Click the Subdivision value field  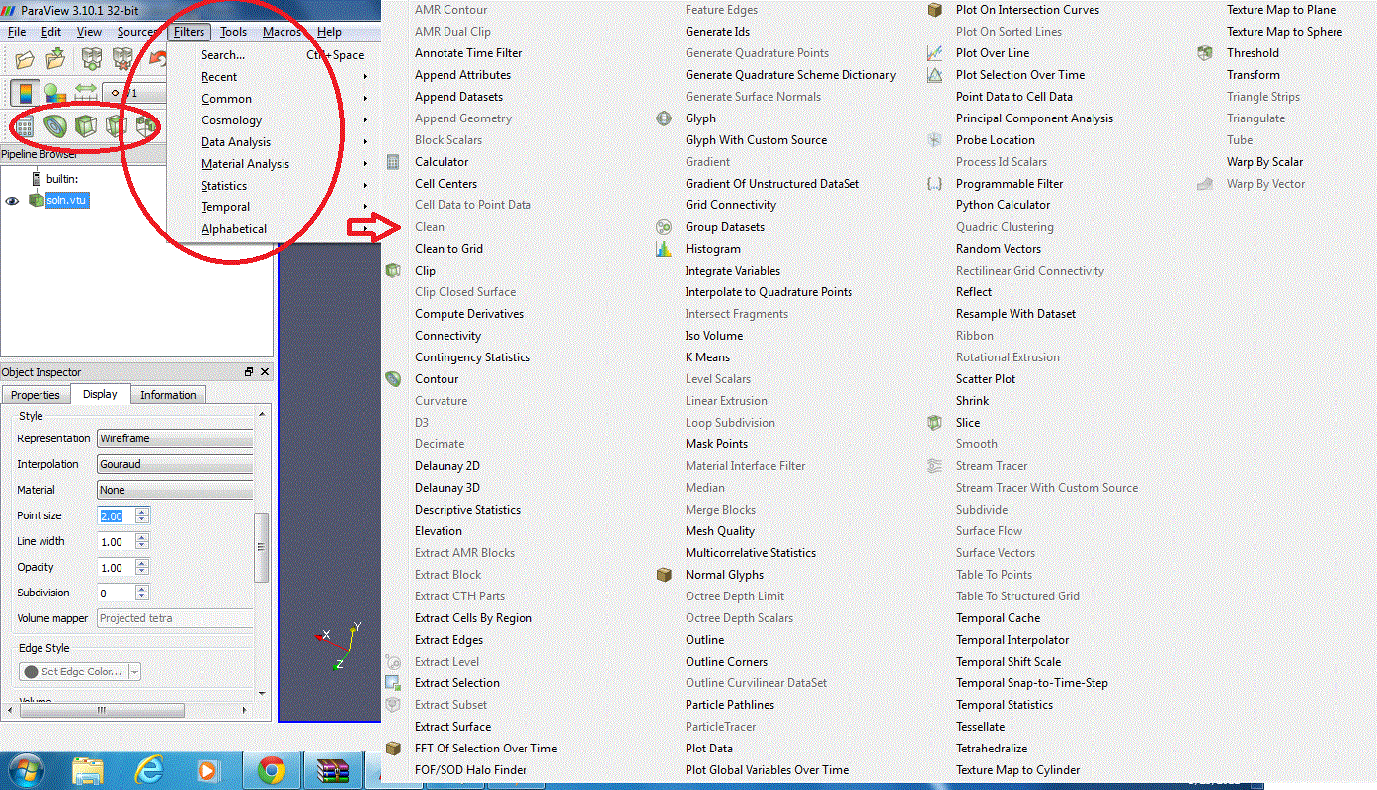coord(116,592)
